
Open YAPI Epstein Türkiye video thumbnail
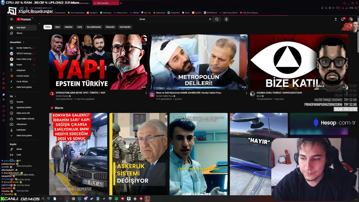click(x=98, y=62)
